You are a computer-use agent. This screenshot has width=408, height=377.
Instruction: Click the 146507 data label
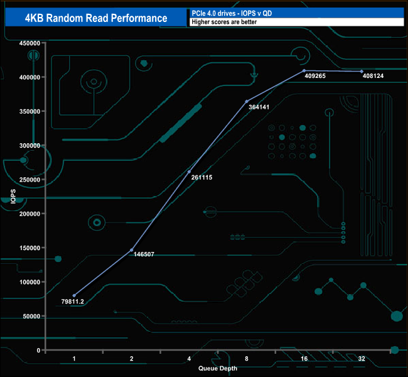coord(144,254)
